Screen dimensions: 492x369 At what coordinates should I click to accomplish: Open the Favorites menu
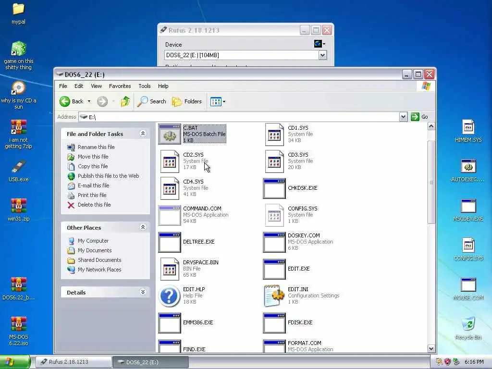coord(120,86)
